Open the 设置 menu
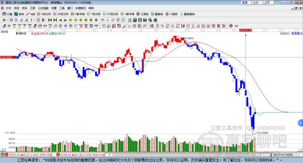 (x=54, y=8)
